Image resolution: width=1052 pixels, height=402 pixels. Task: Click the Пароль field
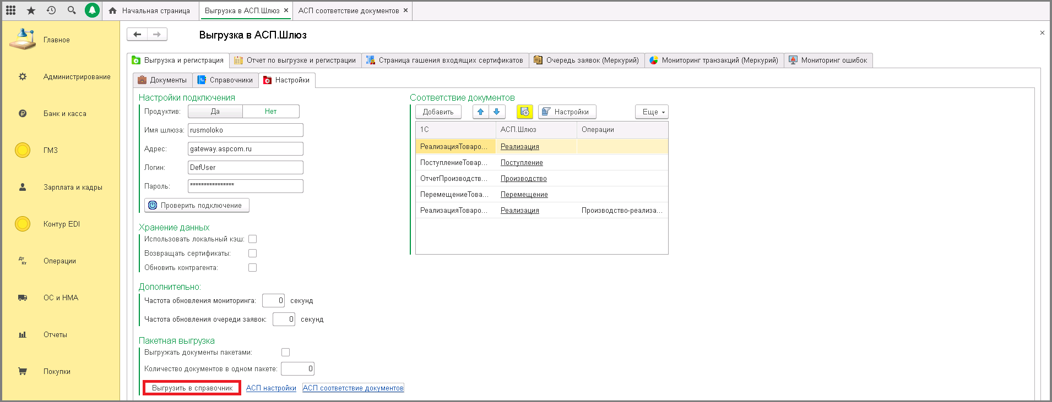click(246, 186)
